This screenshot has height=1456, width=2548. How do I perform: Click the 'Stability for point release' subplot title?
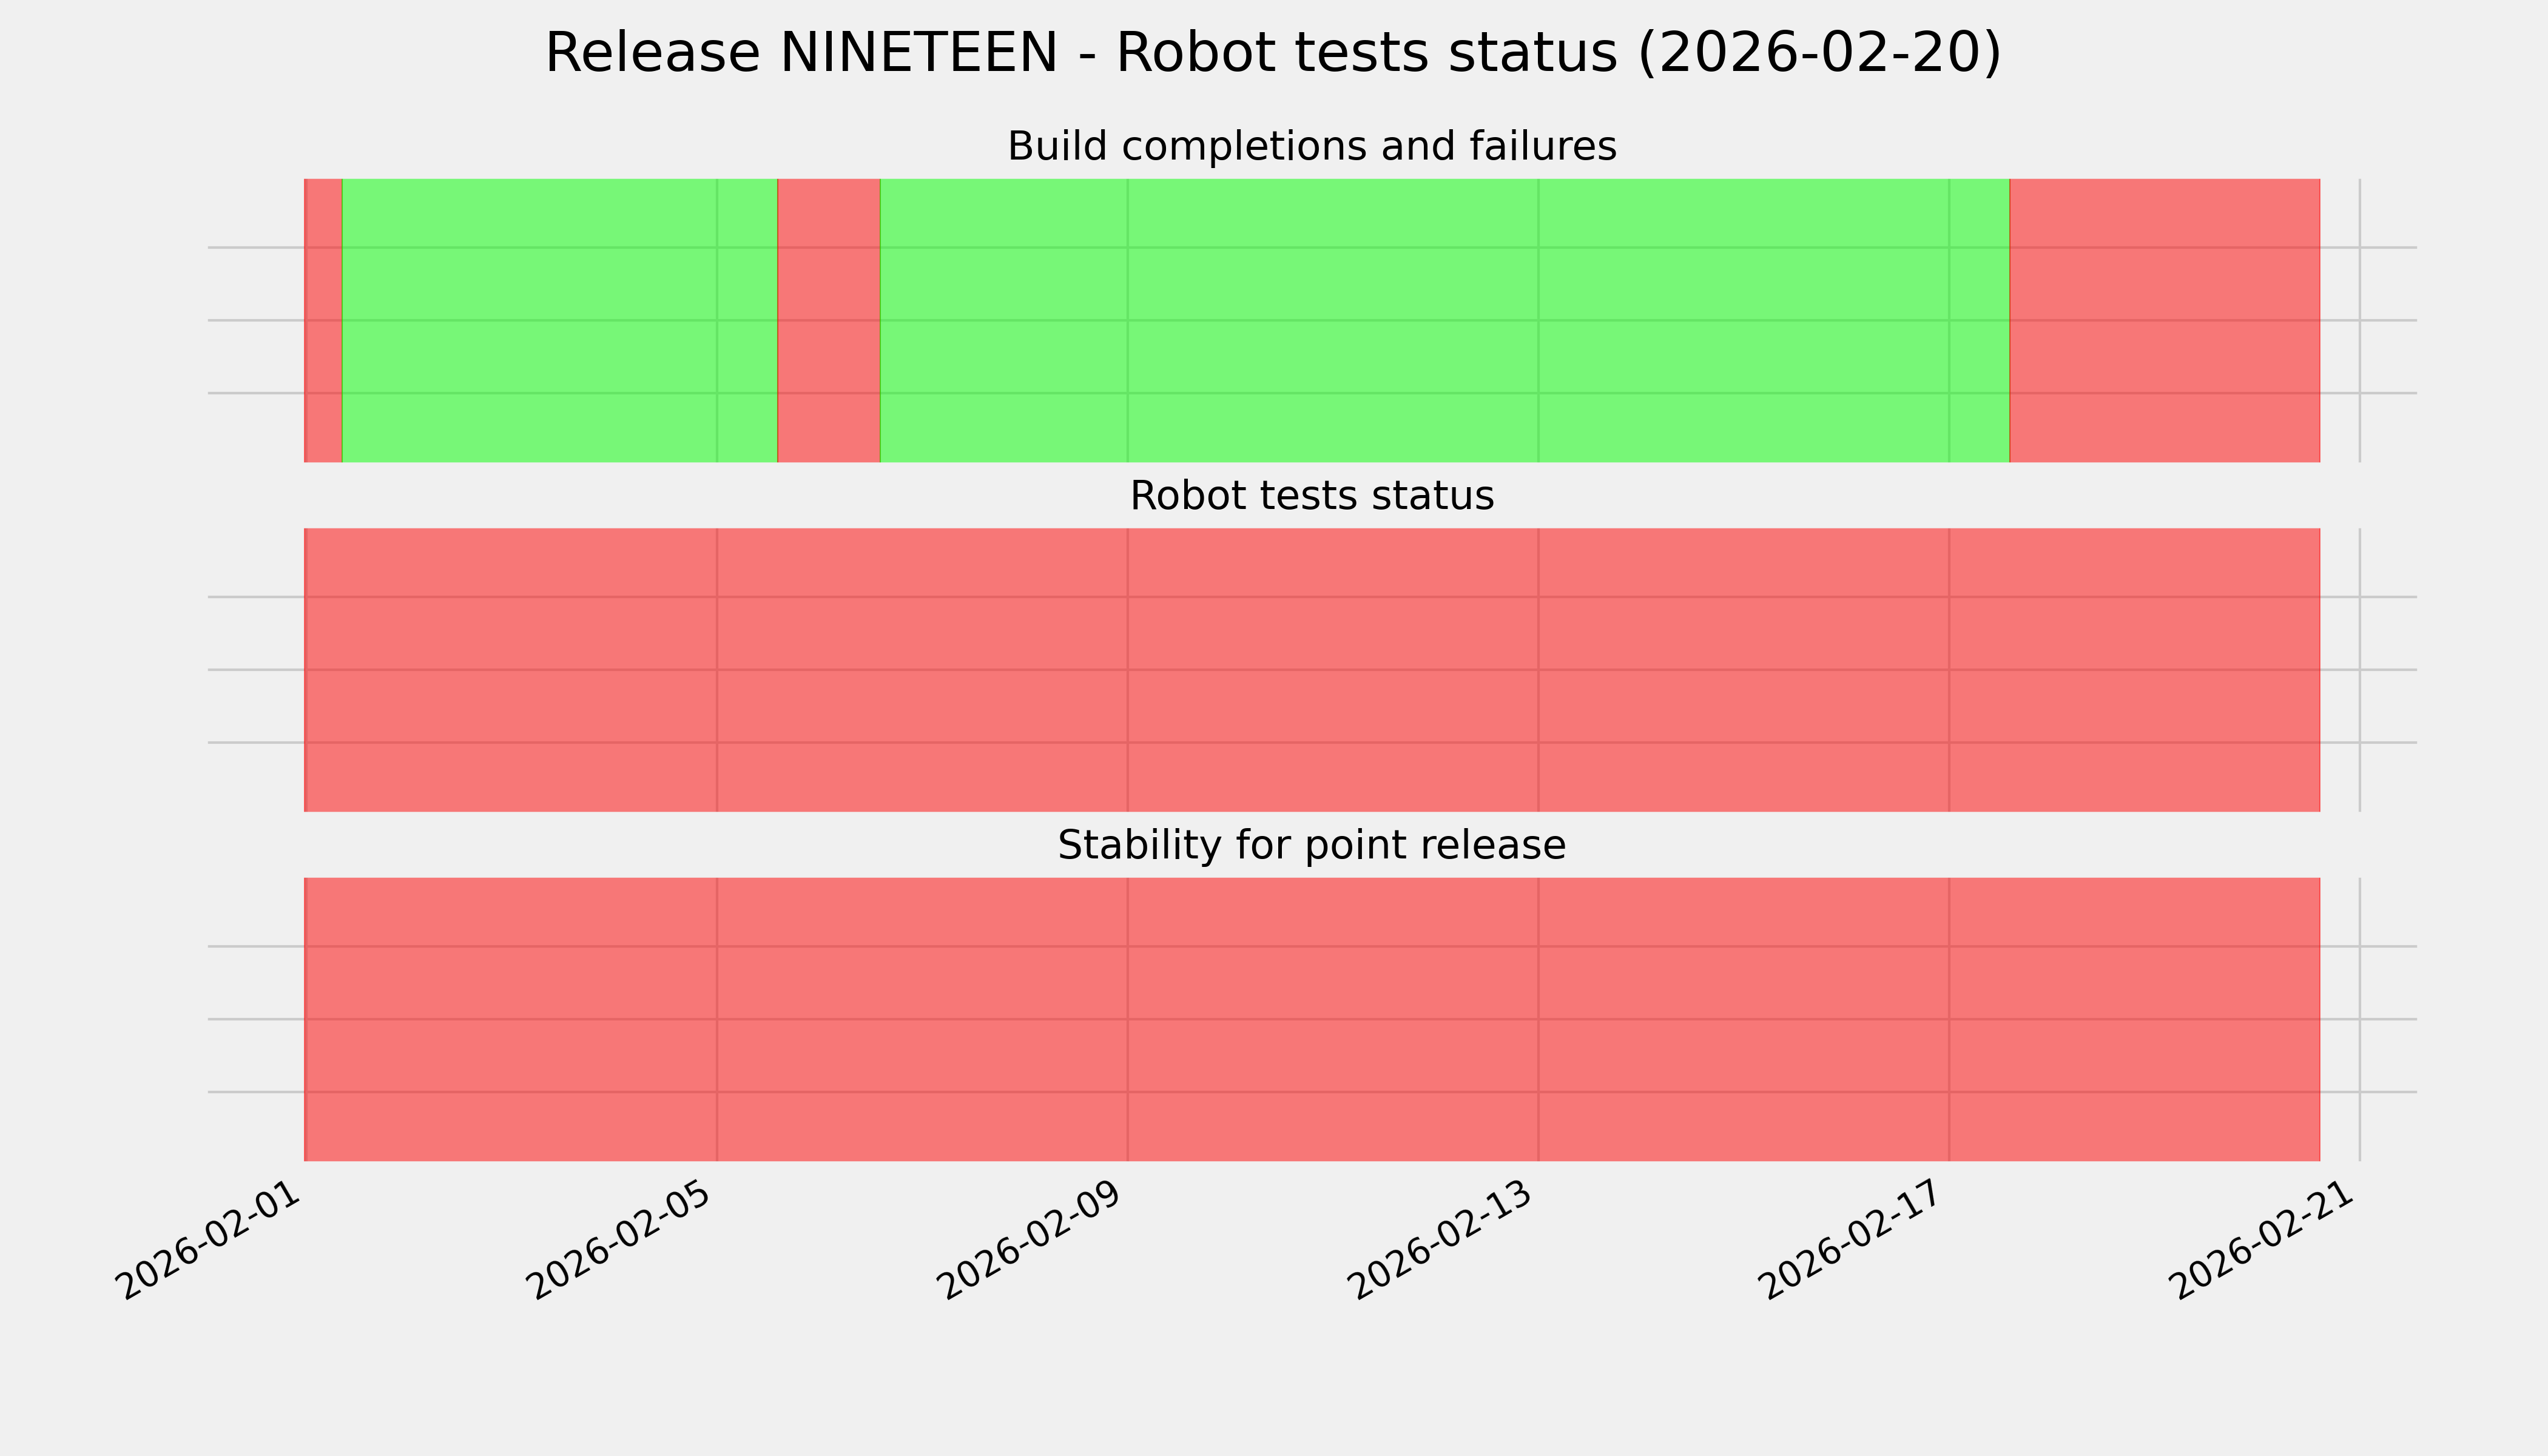(1311, 846)
